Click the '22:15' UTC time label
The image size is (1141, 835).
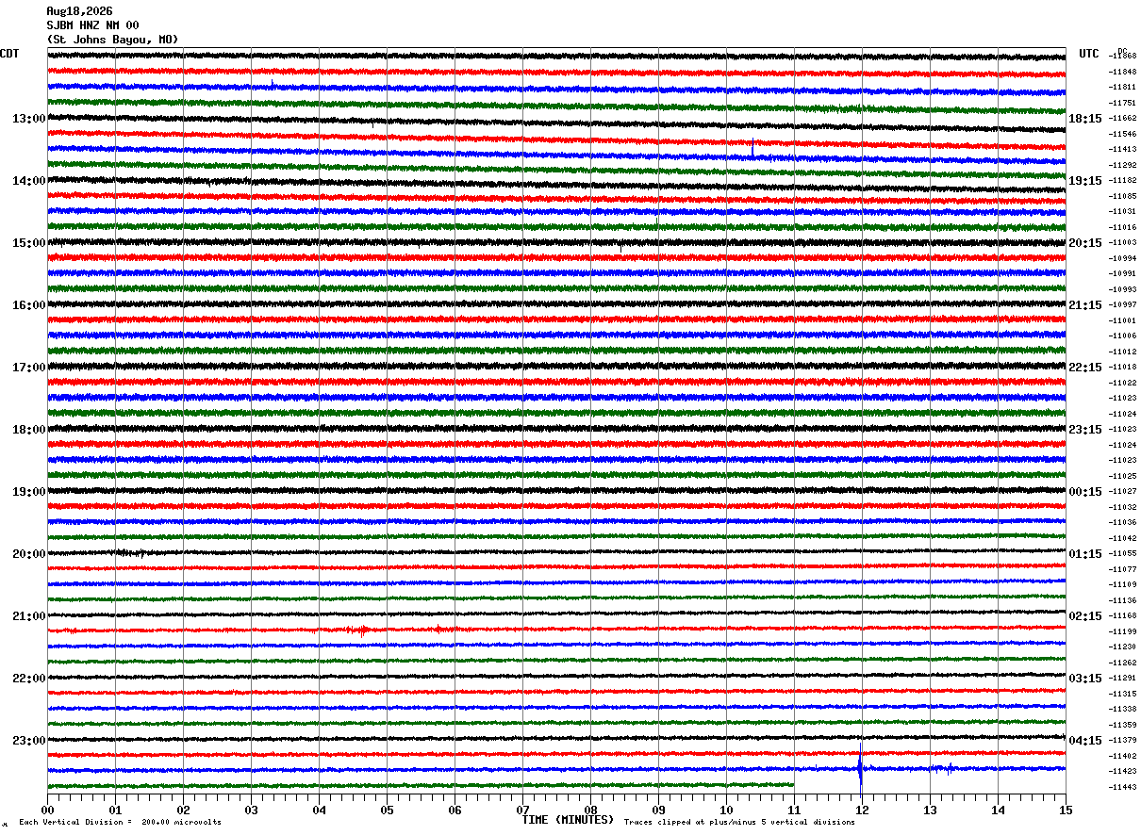(1085, 368)
